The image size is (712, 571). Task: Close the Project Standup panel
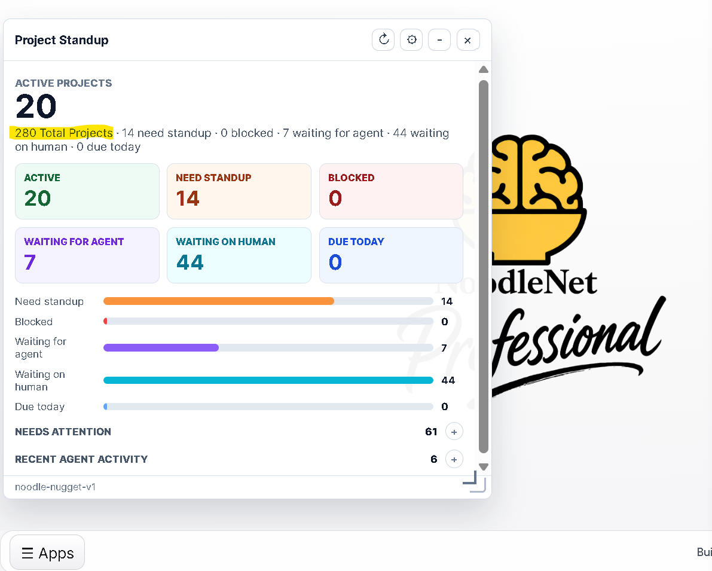pyautogui.click(x=467, y=40)
